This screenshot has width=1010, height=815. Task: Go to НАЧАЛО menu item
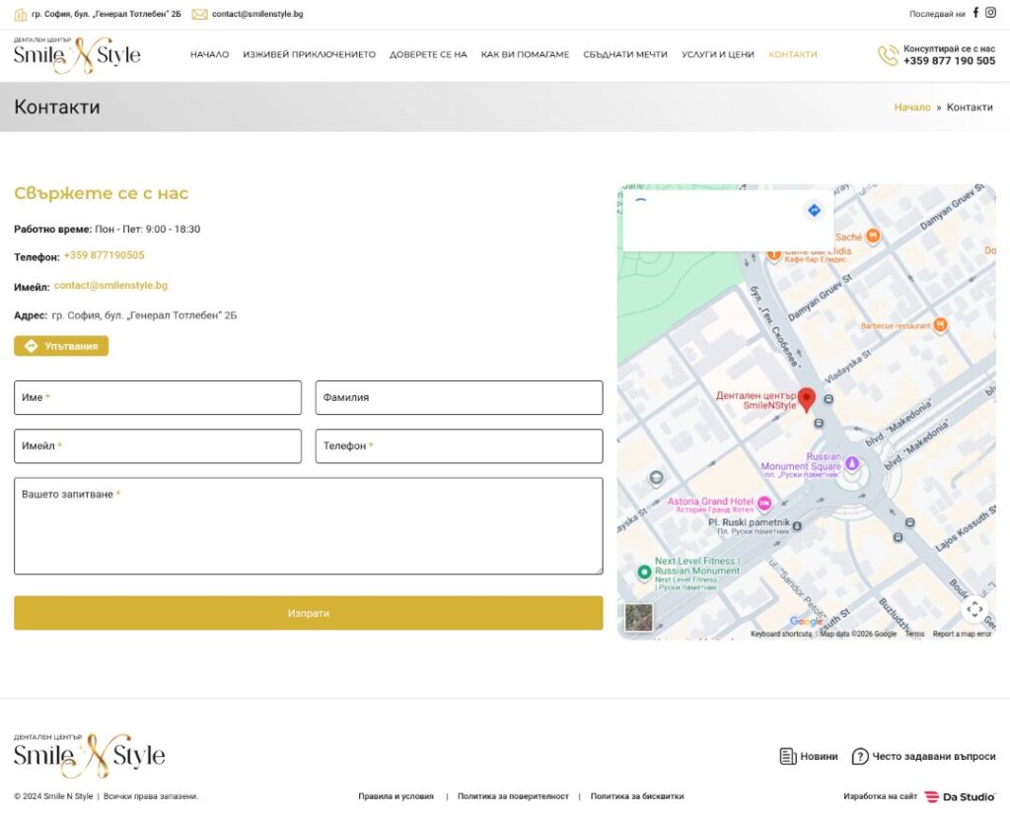coord(209,55)
